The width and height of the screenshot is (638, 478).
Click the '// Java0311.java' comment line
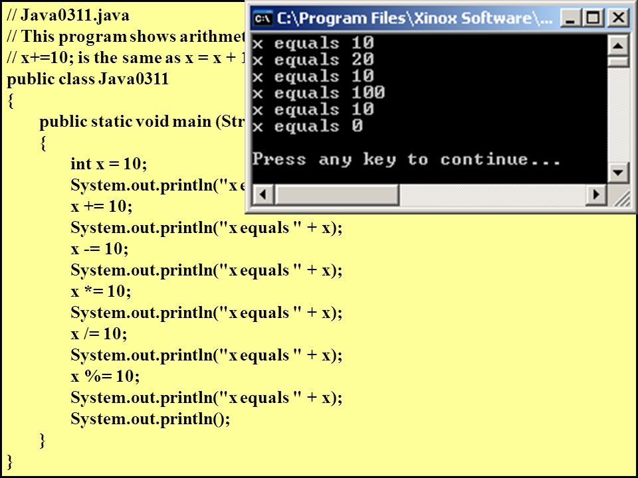click(68, 15)
